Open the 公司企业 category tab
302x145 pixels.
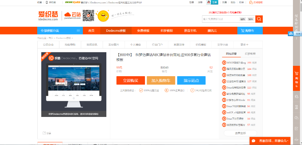[48, 45]
